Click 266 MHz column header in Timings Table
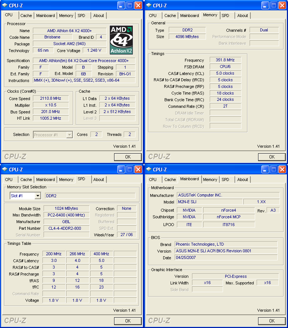288x328 pixels. [78, 254]
